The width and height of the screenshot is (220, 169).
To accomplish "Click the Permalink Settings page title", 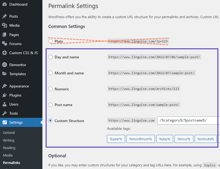I will (x=73, y=6).
